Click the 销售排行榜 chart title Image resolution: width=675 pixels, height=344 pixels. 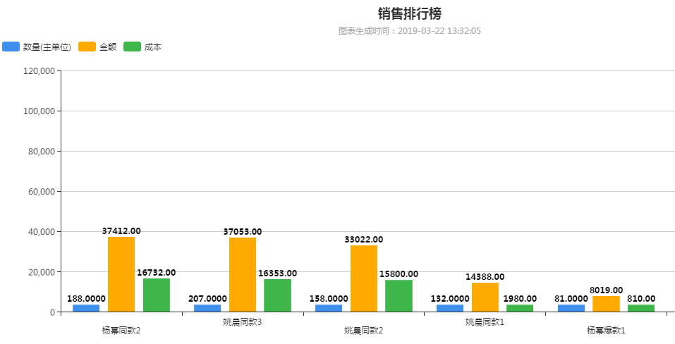(410, 14)
